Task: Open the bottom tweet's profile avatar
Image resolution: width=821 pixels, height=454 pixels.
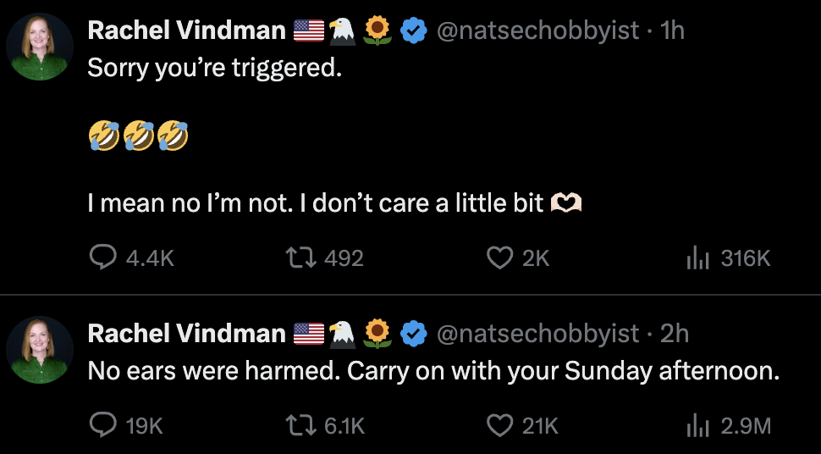Action: tap(39, 350)
